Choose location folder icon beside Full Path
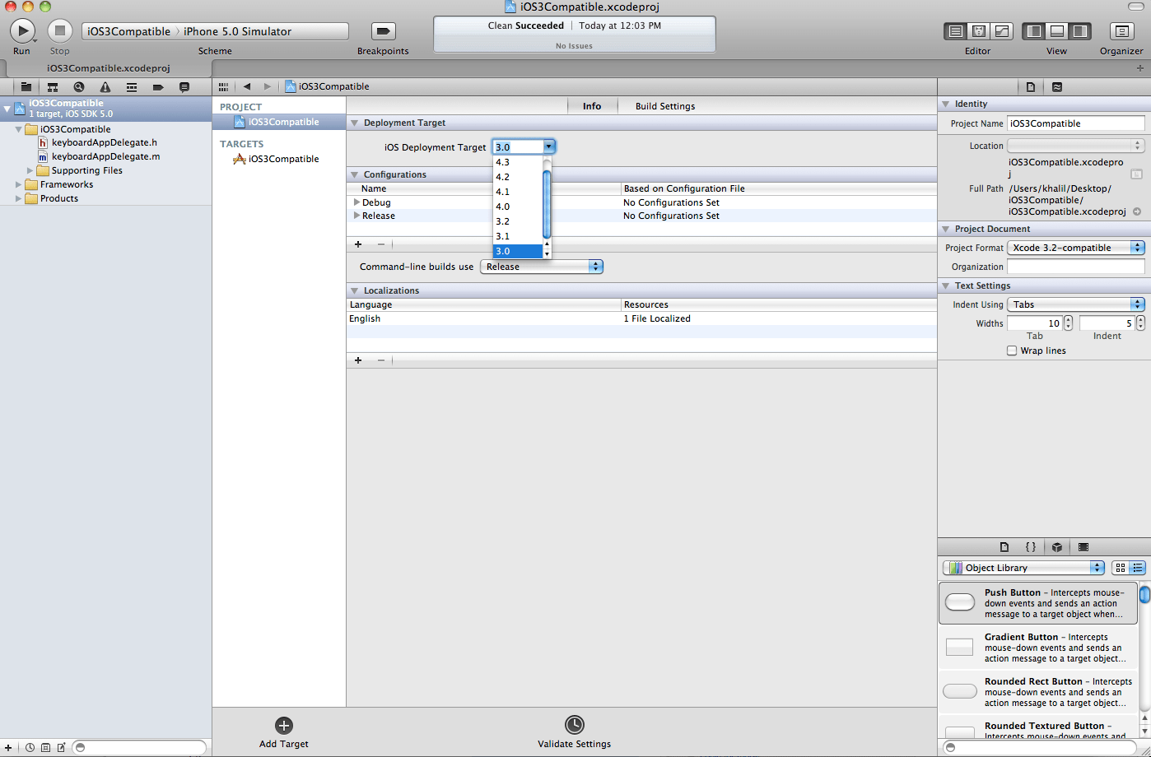This screenshot has height=757, width=1151. tap(1136, 174)
